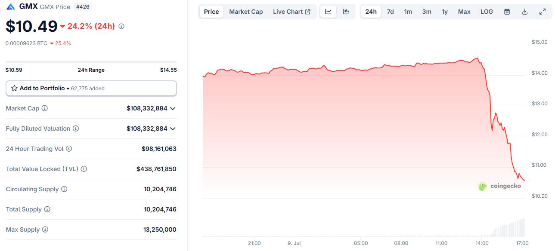
Task: Click the 24h Range price bar
Action: tap(91, 62)
